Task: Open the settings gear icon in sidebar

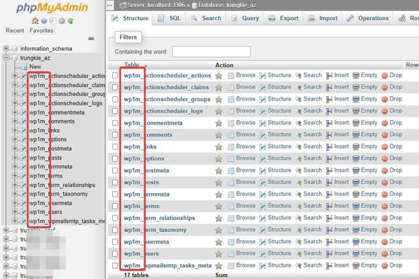Action: tap(62, 21)
